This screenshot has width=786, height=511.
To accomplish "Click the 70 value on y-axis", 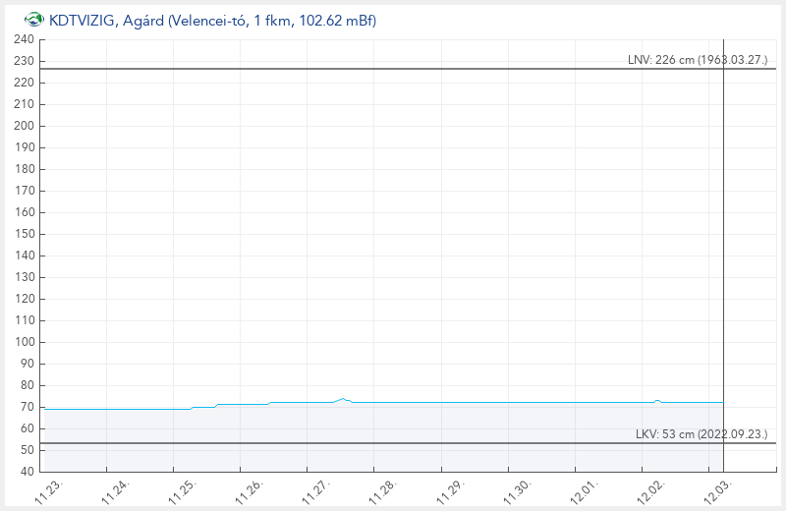I will tap(27, 407).
